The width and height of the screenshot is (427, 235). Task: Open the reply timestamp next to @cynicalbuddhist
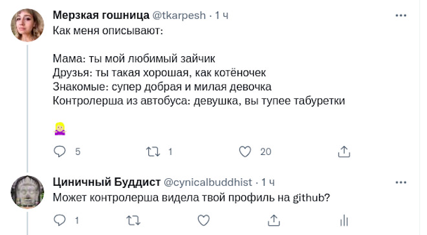point(268,182)
